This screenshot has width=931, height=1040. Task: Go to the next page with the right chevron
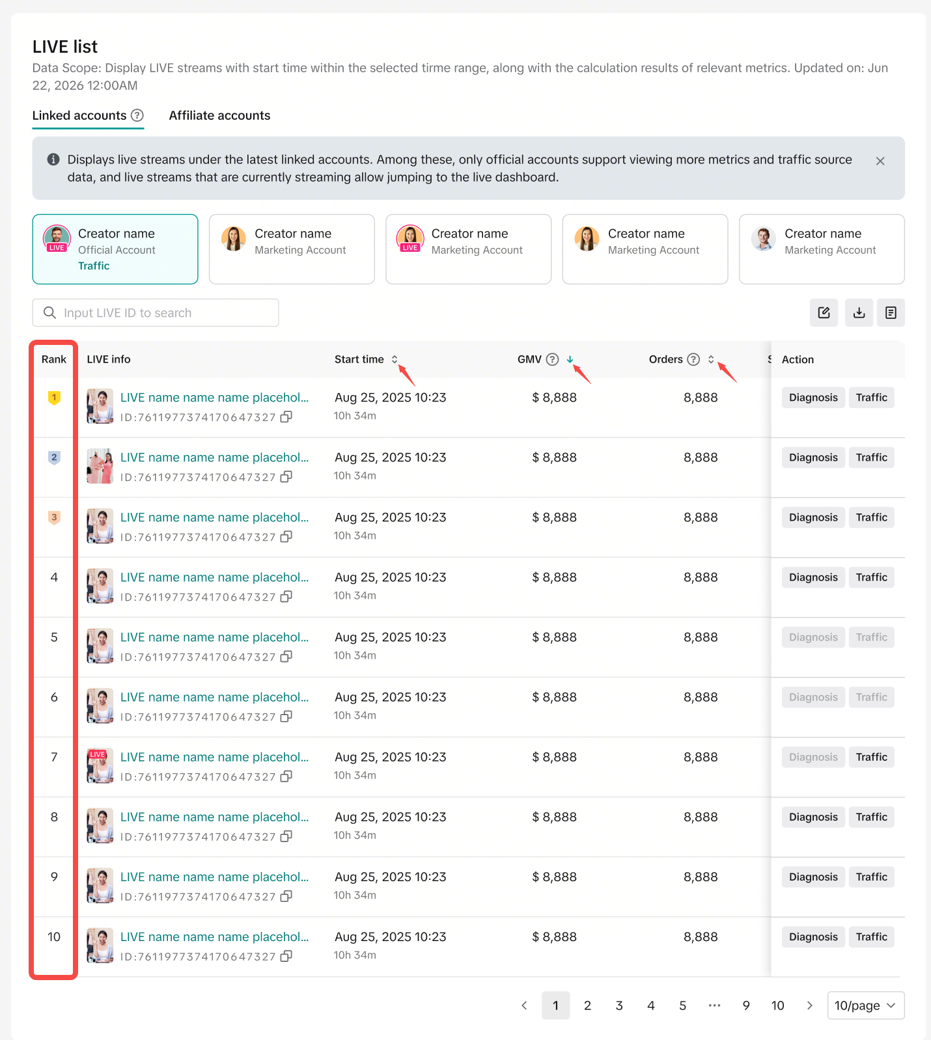(809, 1006)
